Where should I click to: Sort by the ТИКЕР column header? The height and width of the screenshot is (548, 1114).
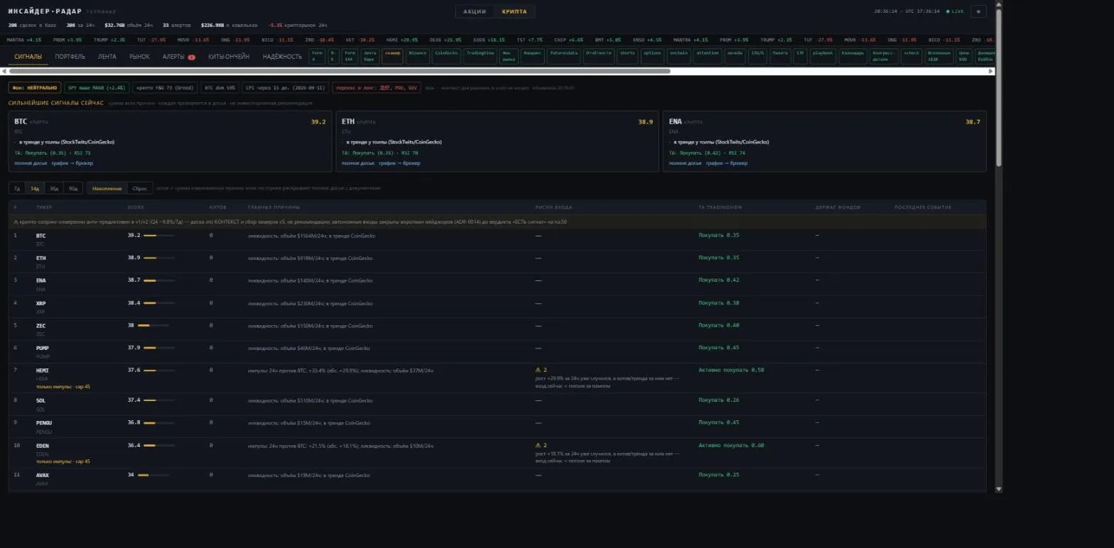click(44, 207)
